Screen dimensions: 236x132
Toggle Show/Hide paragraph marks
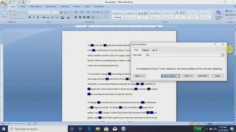[x=107, y=12]
